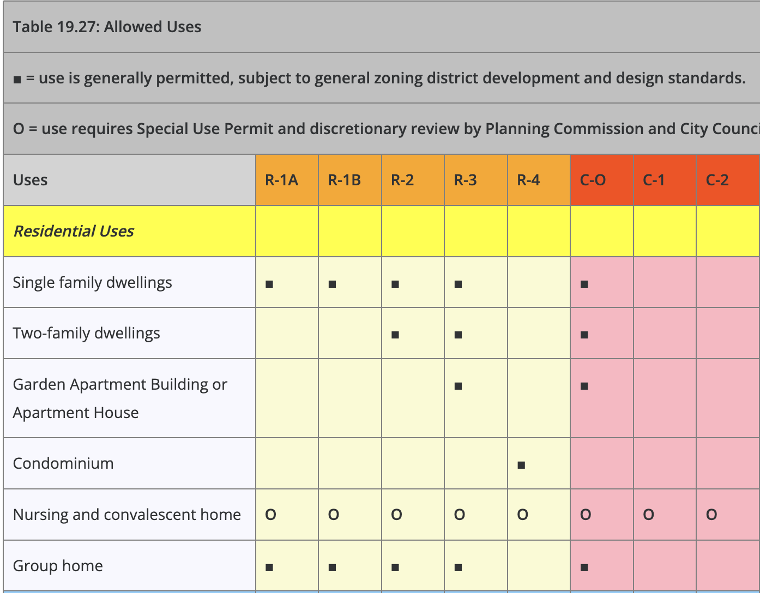
Task: Click the "Residential Uses" section heading
Action: (74, 231)
